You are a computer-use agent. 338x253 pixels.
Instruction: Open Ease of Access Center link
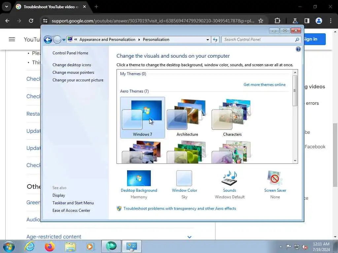click(x=71, y=210)
